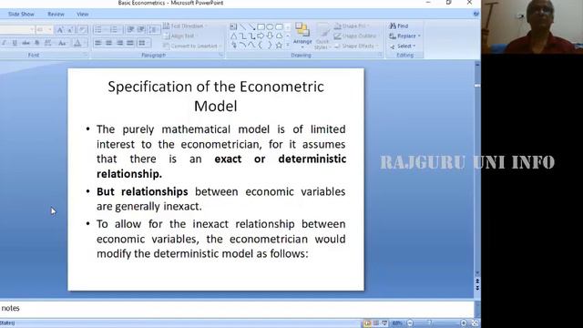Click the Replace button
This screenshot has width=583, height=328.
click(404, 36)
